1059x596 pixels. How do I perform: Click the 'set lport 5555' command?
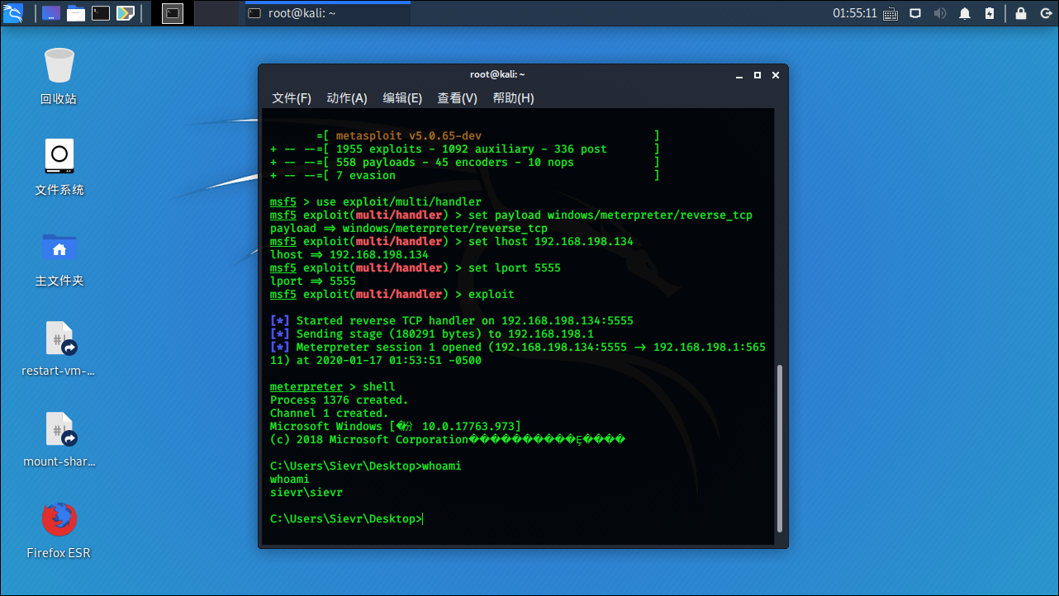[515, 268]
